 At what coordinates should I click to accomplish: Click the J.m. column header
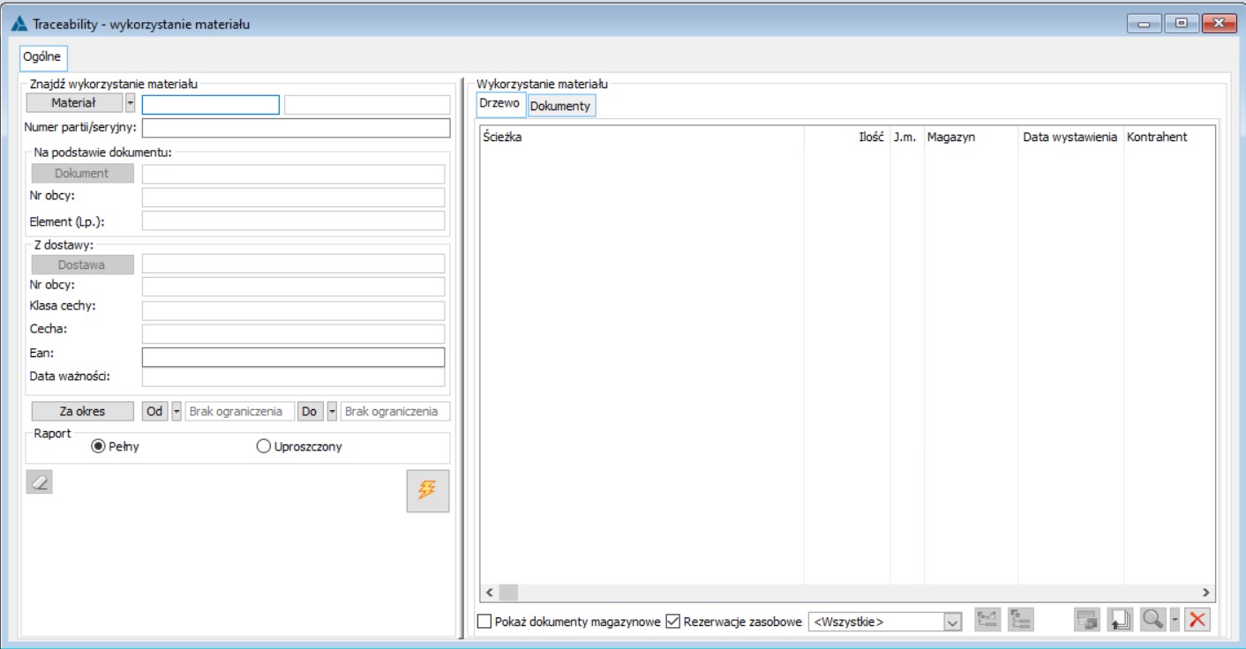coord(906,138)
